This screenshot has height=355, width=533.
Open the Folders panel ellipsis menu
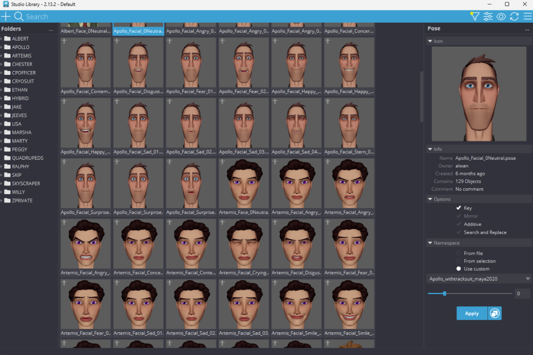(51, 29)
